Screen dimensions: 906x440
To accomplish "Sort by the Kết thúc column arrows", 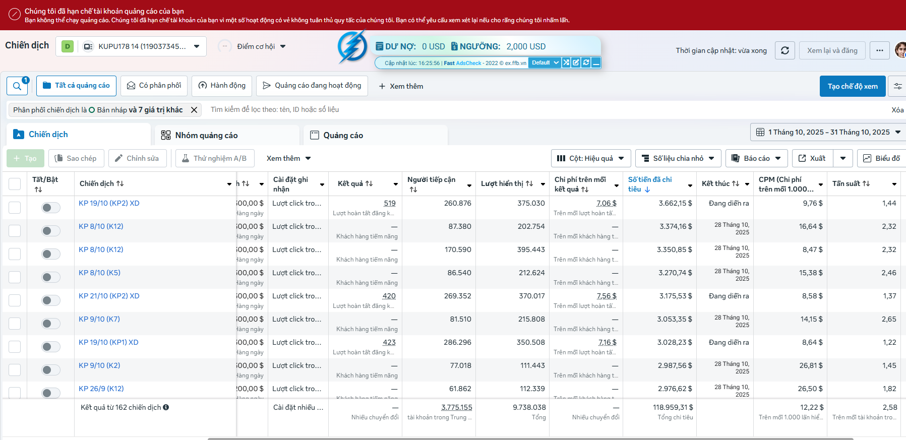I will coord(736,183).
